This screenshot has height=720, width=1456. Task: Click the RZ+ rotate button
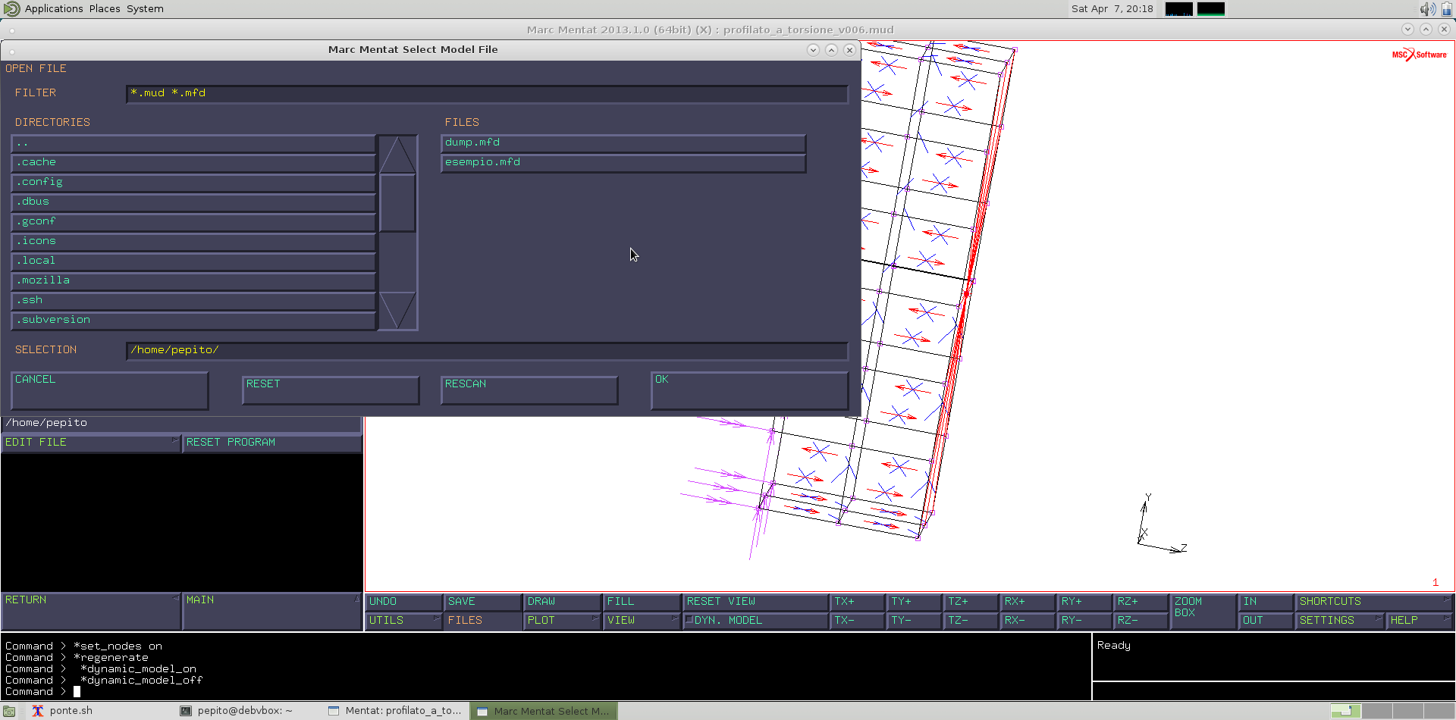(1141, 602)
